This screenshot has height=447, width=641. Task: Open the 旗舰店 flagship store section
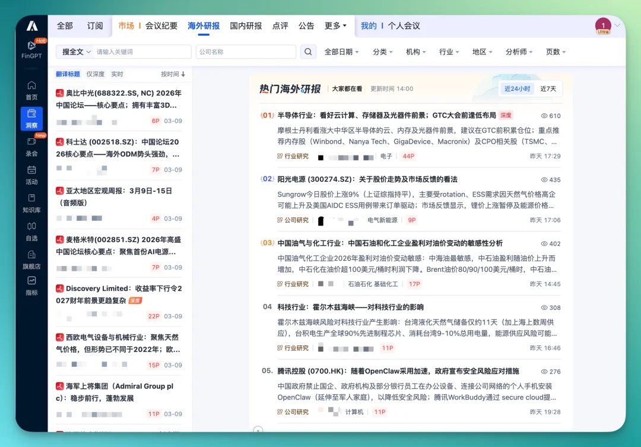pyautogui.click(x=31, y=259)
